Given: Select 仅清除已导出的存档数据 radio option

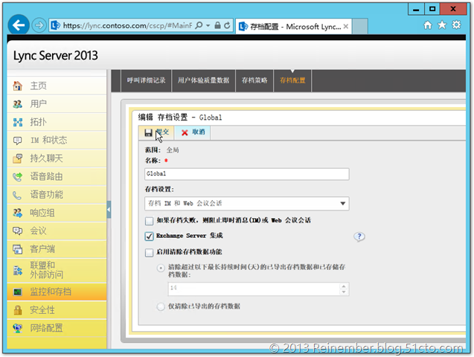Looking at the screenshot, I should click(x=161, y=306).
